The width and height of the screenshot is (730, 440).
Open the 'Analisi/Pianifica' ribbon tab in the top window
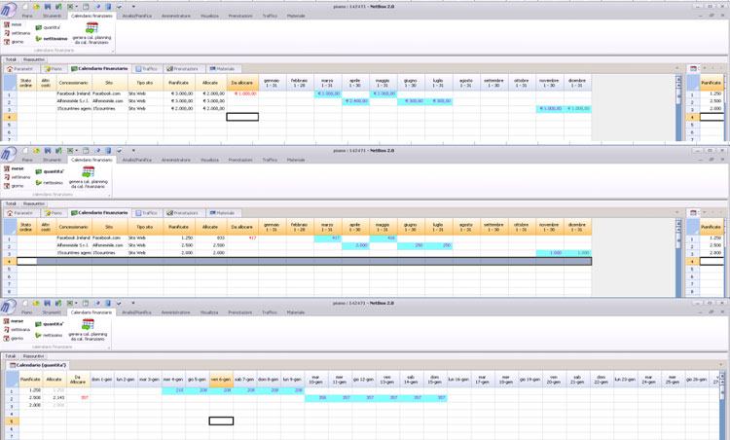point(136,16)
